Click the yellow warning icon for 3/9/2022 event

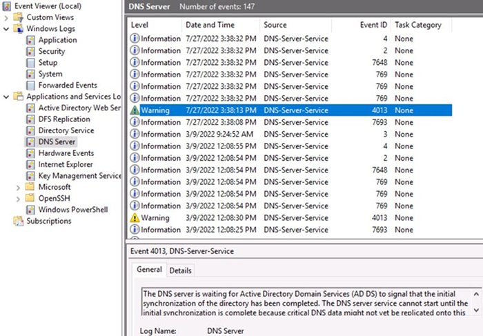click(135, 218)
